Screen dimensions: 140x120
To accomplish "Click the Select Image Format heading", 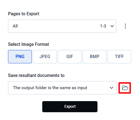I will 28,44.
